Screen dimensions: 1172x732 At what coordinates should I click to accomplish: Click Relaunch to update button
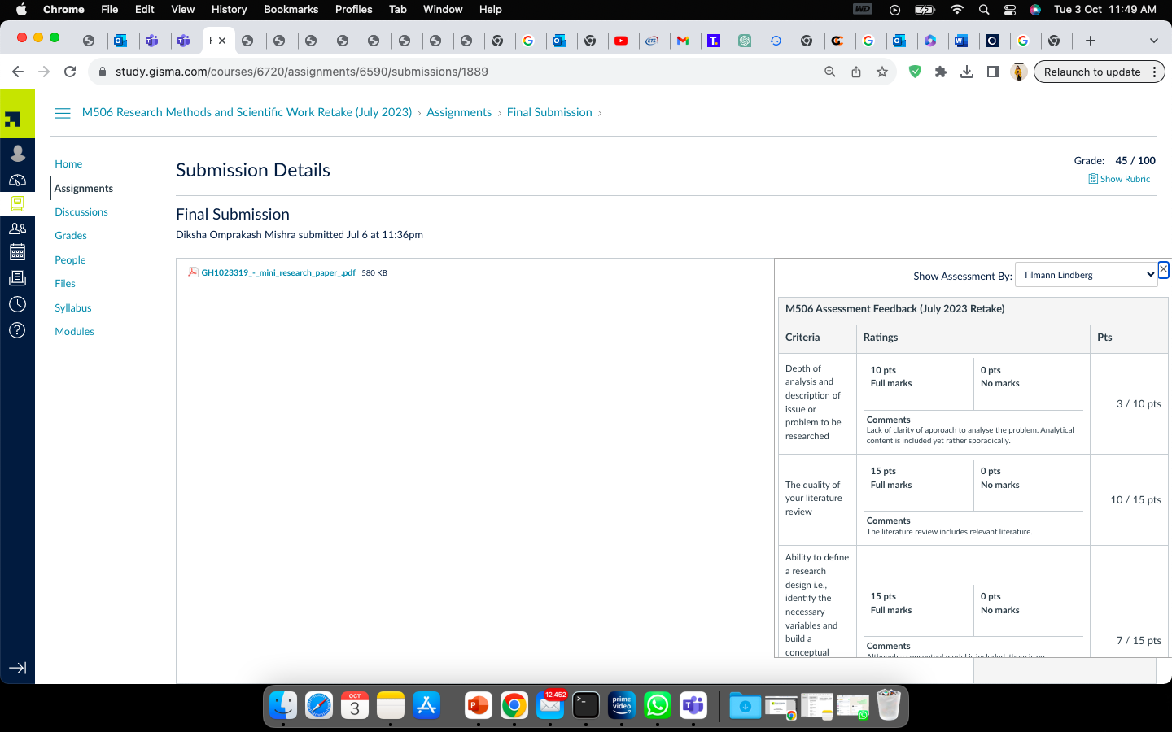coord(1100,72)
